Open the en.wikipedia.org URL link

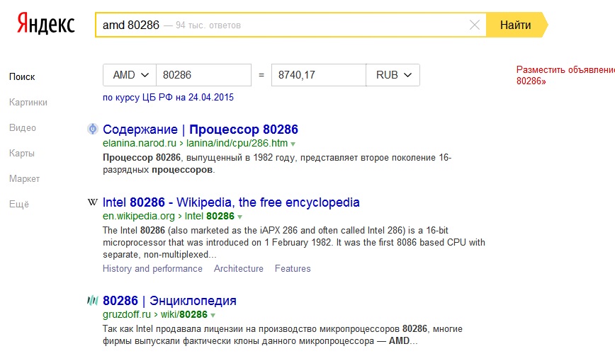pyautogui.click(x=138, y=216)
